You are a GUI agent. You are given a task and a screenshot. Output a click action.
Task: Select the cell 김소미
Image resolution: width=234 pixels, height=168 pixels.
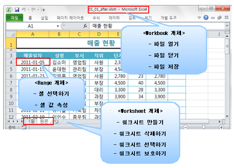pos(59,62)
